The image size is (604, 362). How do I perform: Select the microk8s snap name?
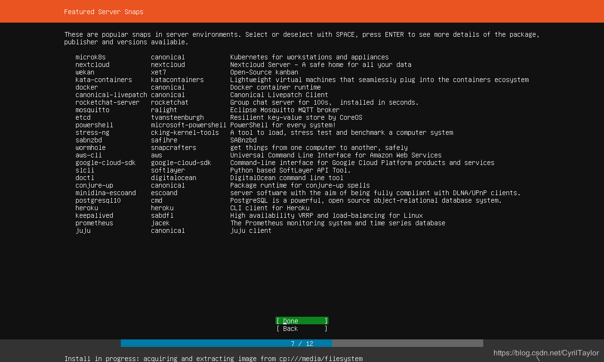pos(91,57)
